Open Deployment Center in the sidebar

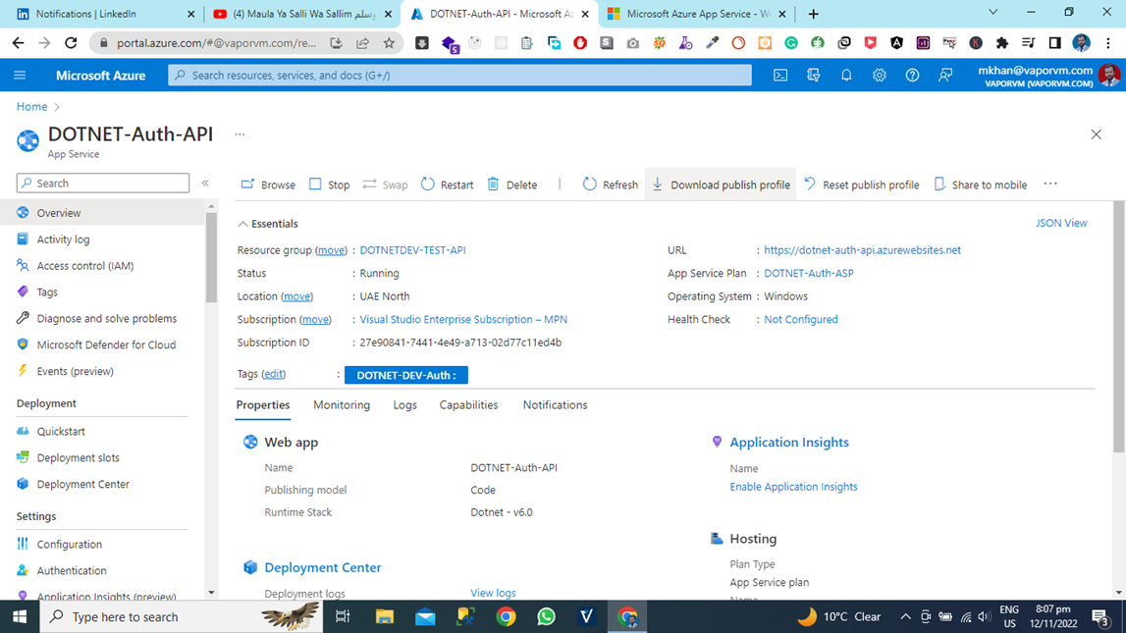[86, 484]
